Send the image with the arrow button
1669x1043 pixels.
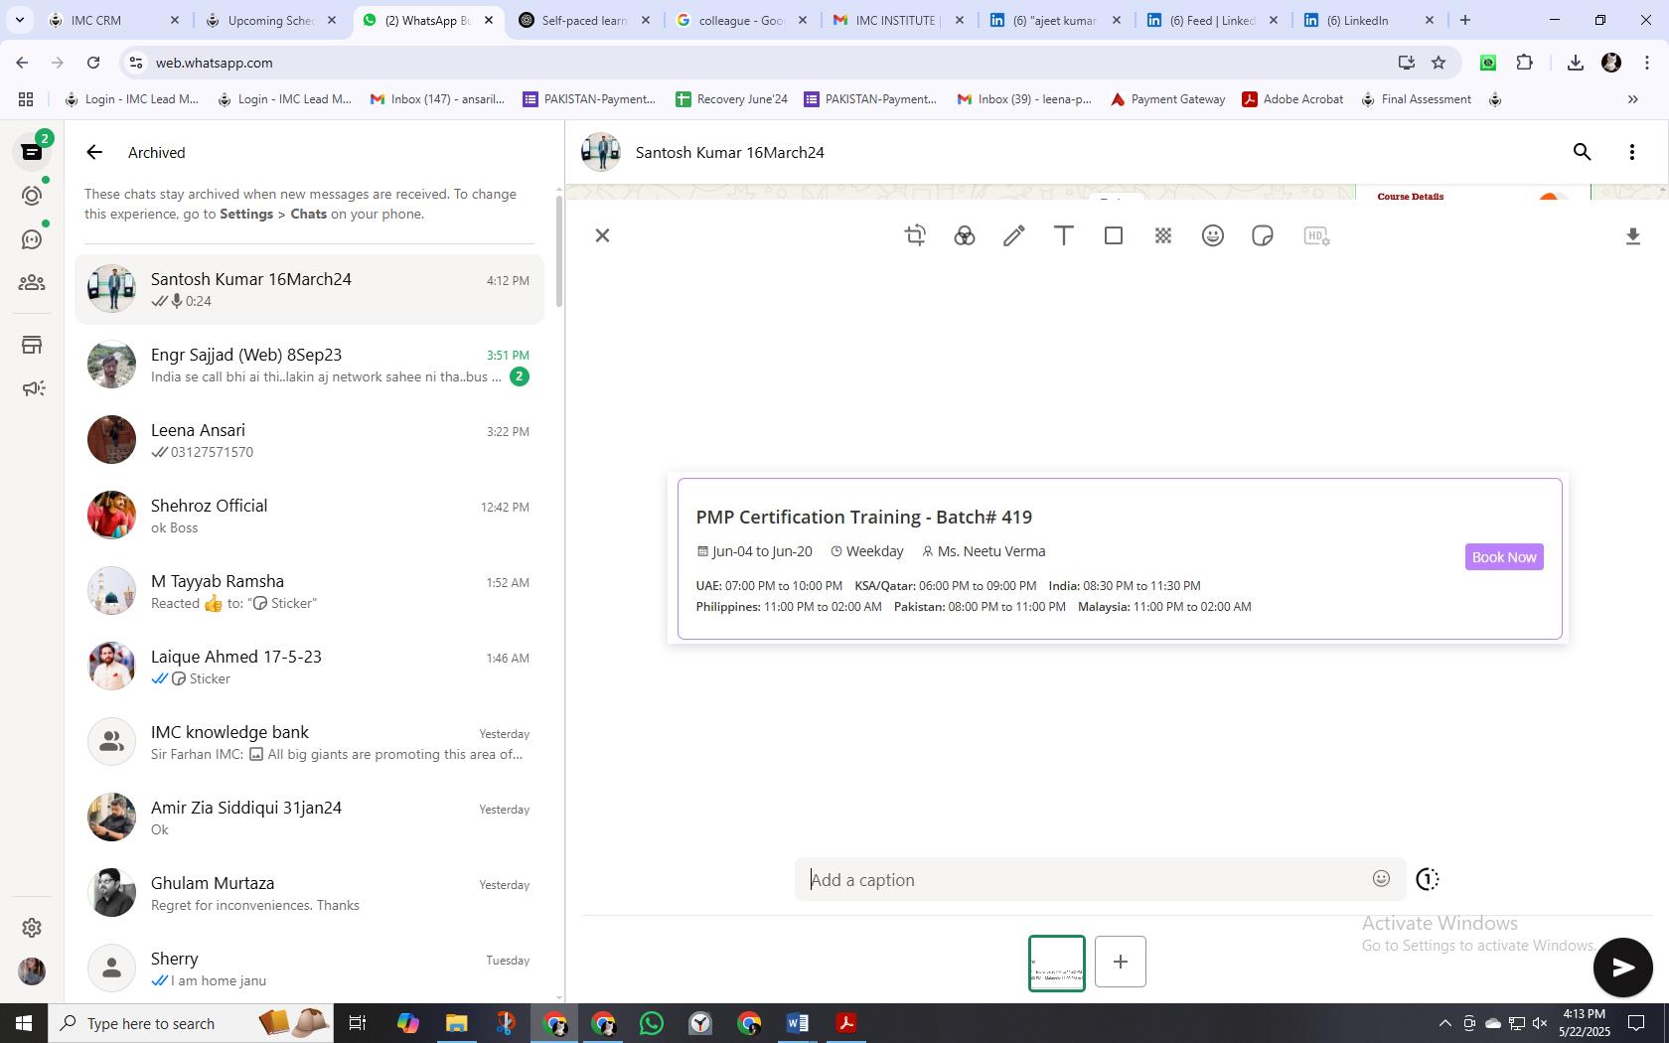(x=1622, y=967)
